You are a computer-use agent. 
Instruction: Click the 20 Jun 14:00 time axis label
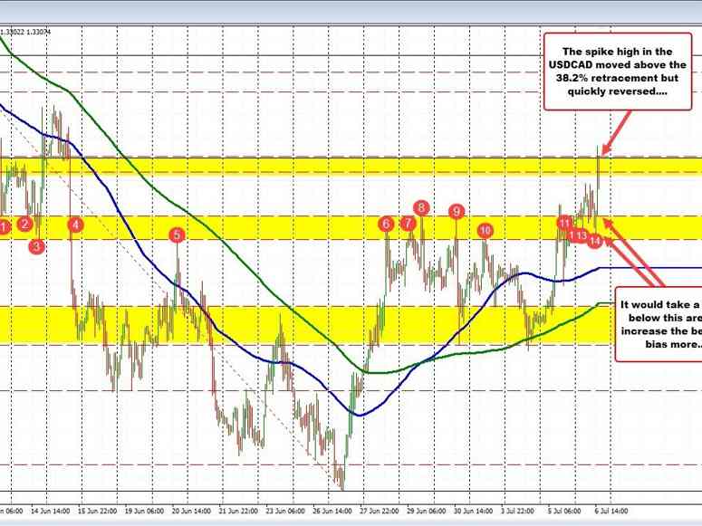191,511
